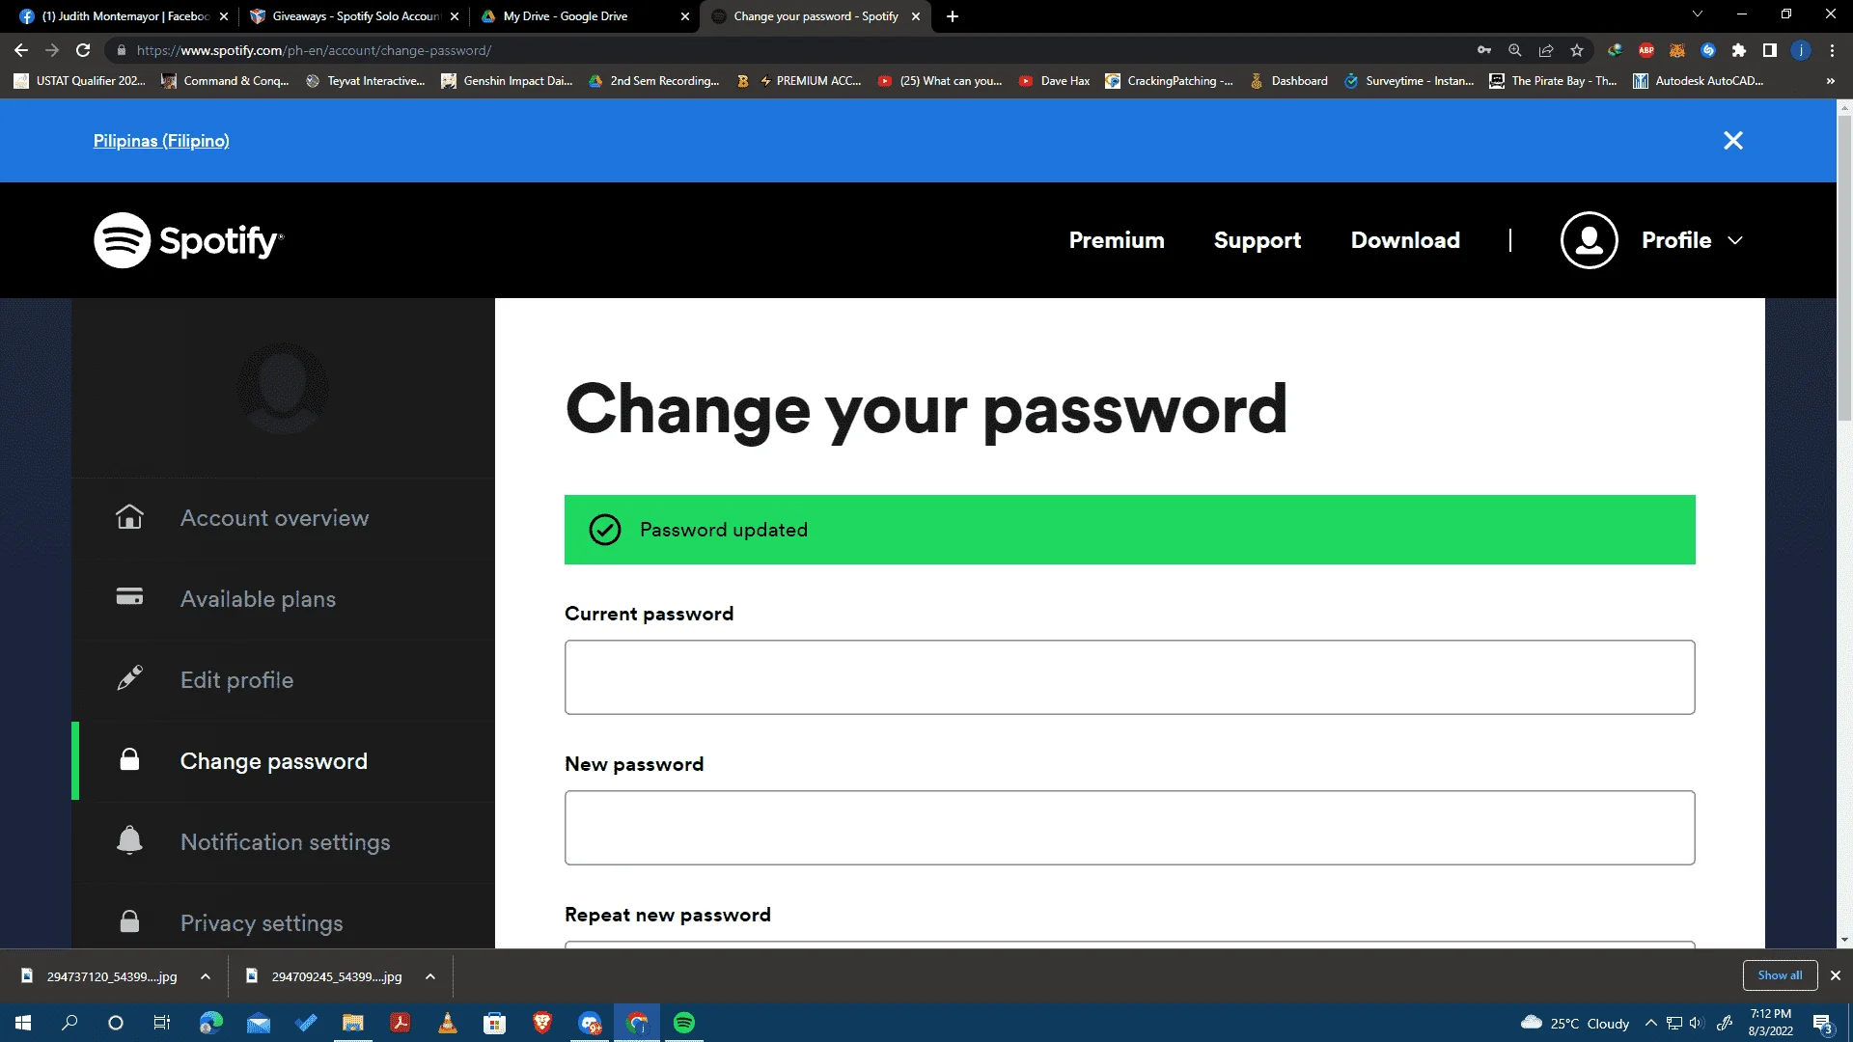Viewport: 1853px width, 1042px height.
Task: Open the Chrome profile avatar
Action: (1801, 50)
